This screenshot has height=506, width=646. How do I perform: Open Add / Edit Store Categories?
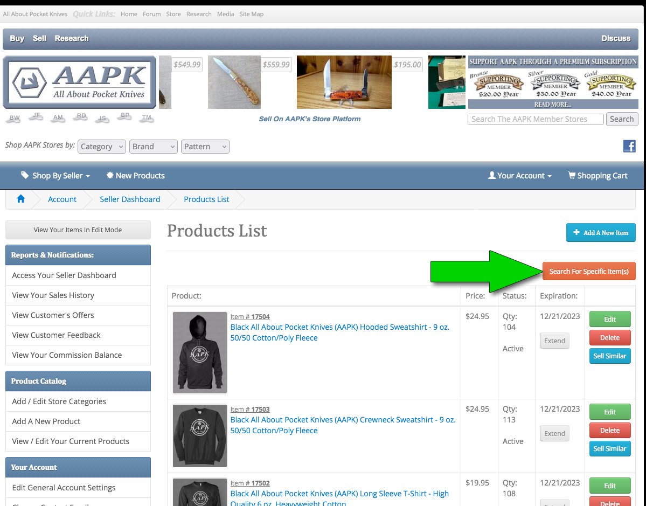(78, 401)
